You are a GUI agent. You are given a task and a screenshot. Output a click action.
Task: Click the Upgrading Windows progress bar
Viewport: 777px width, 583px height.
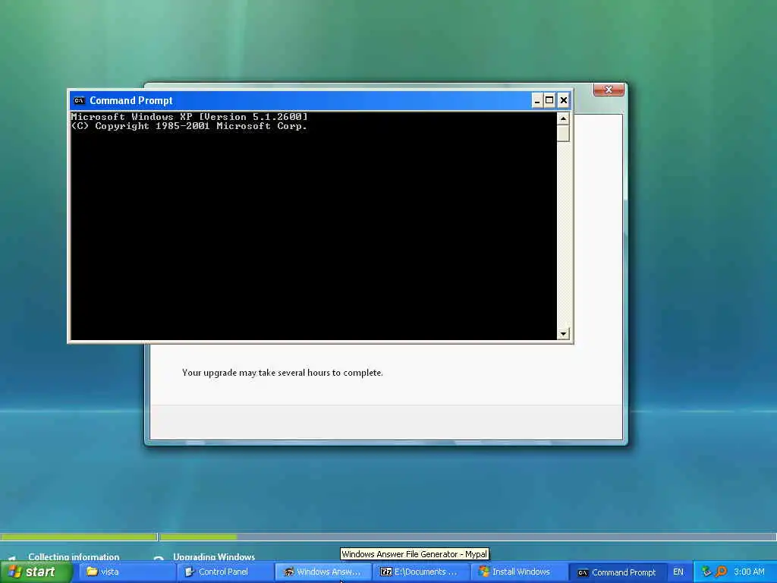pos(468,537)
